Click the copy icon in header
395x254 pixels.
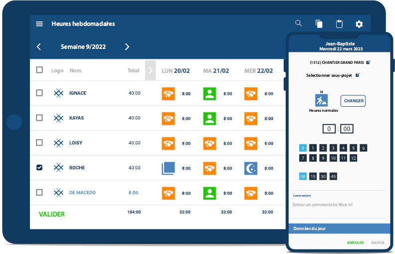pos(319,23)
